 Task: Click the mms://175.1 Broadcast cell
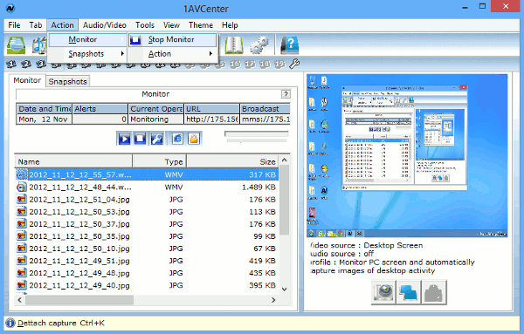coord(265,119)
